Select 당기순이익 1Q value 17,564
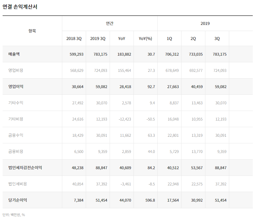 coord(173,200)
